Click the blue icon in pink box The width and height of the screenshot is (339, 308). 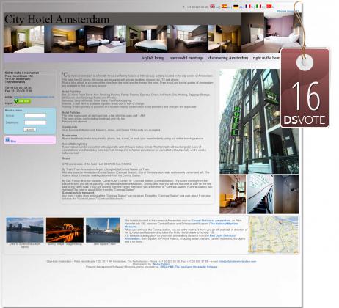pyautogui.click(x=7, y=140)
